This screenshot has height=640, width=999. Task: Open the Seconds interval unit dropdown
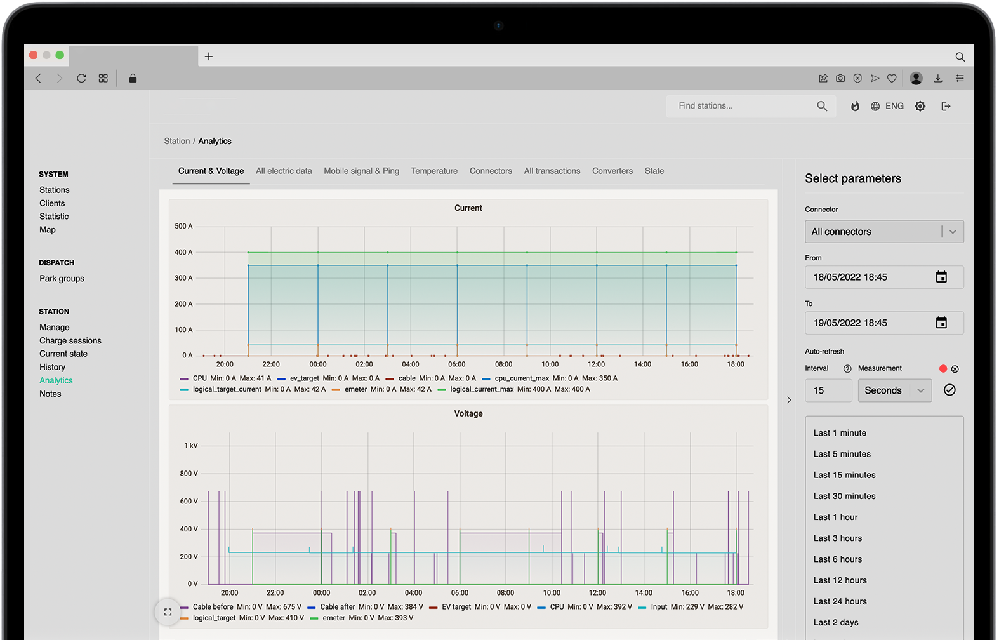895,390
